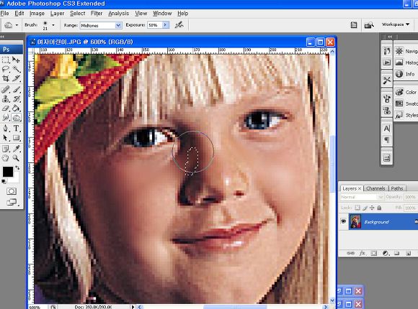Open the Navigator panel
The image size is (418, 309).
tap(406, 51)
